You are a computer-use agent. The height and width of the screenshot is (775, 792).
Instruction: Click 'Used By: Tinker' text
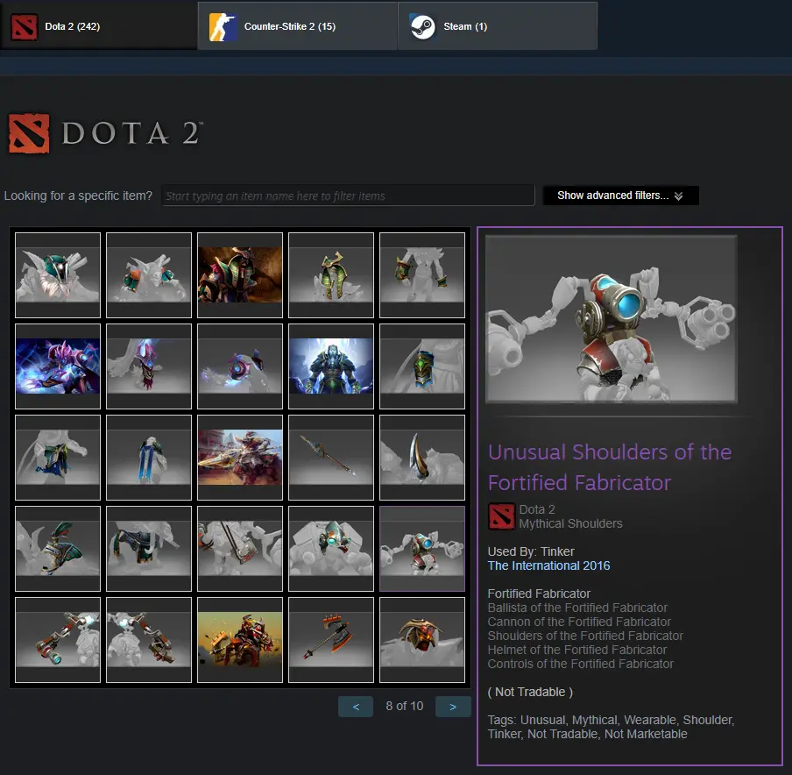click(x=531, y=551)
